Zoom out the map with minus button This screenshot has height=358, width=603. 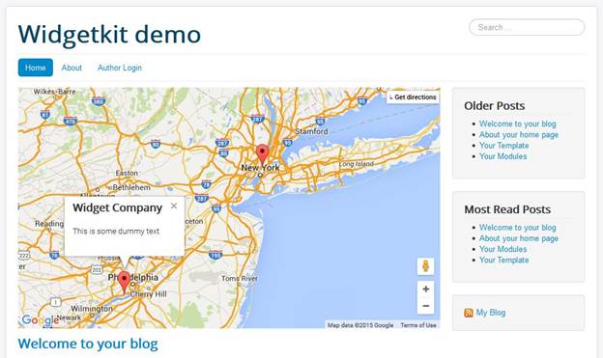tap(426, 306)
